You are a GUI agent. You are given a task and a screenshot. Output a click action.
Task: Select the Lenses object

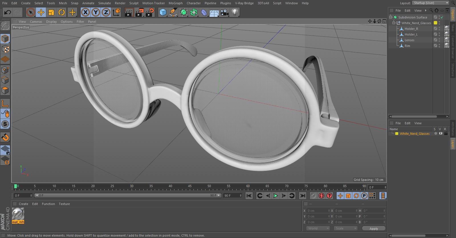(x=409, y=40)
